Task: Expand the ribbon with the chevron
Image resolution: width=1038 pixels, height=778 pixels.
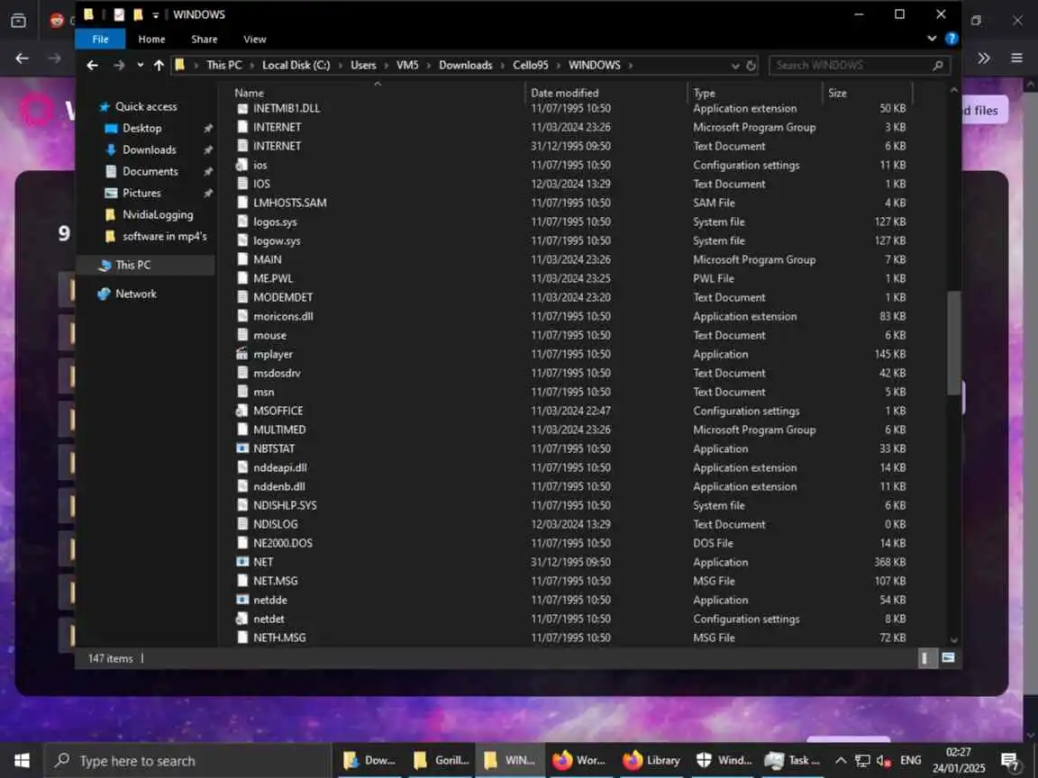Action: (x=932, y=39)
